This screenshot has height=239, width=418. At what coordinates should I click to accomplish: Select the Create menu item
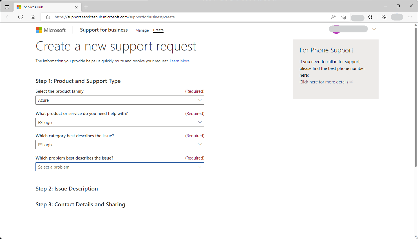coord(158,30)
